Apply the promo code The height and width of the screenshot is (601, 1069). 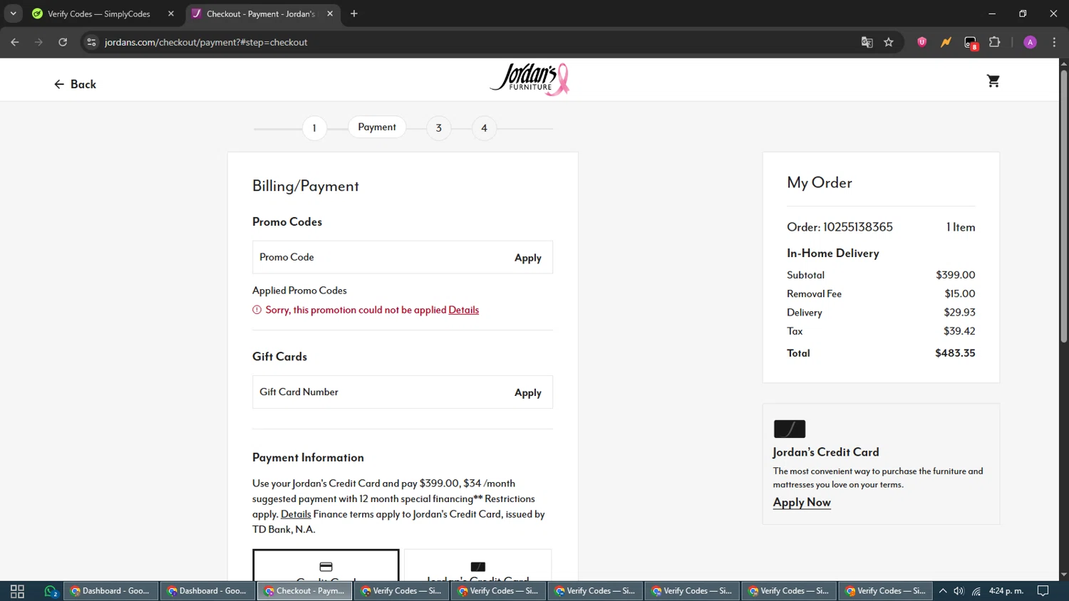point(528,258)
